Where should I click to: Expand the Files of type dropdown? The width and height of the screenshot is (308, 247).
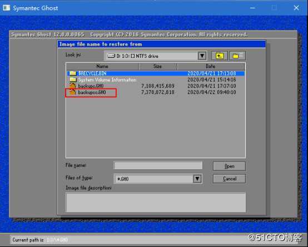197,179
